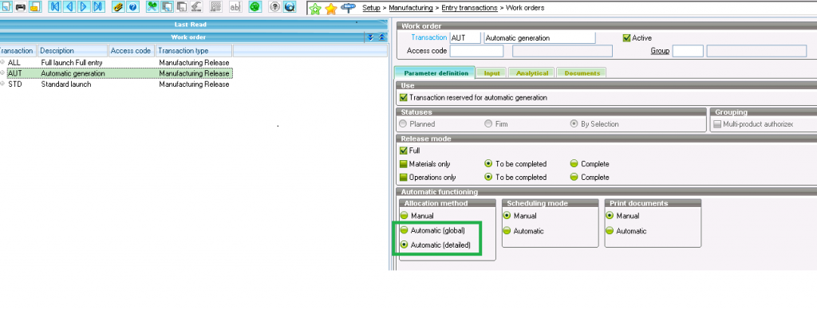Select the Planned status radio
The image size is (817, 309).
[x=403, y=123]
